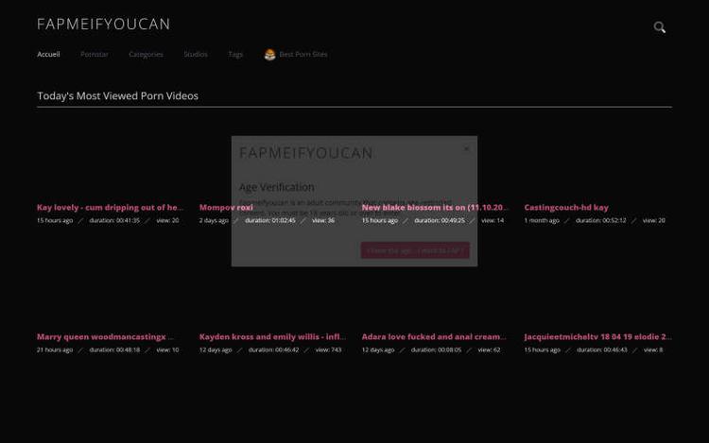This screenshot has width=709, height=443.
Task: Open the Categories menu item
Action: [x=146, y=55]
